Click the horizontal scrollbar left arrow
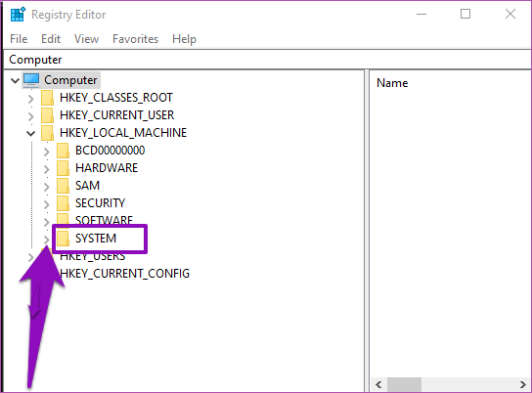 click(378, 385)
